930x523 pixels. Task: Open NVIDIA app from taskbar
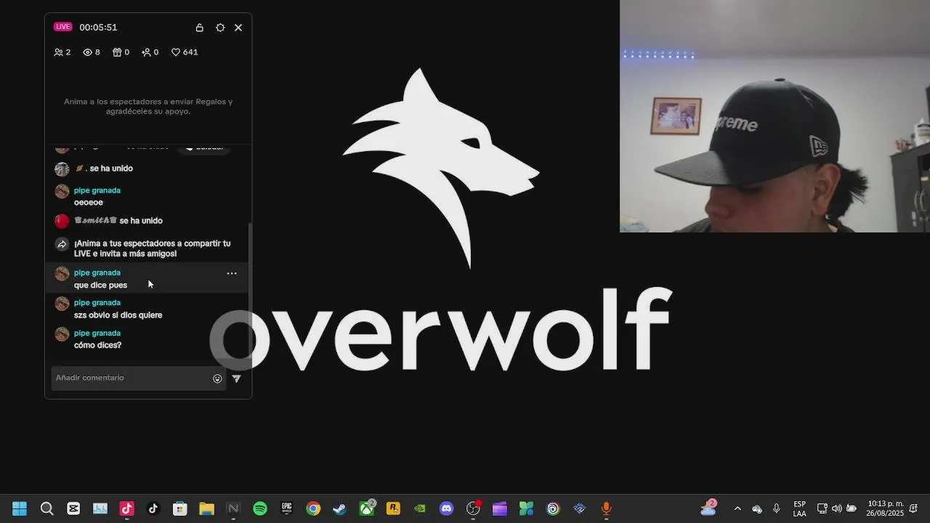[x=420, y=508]
